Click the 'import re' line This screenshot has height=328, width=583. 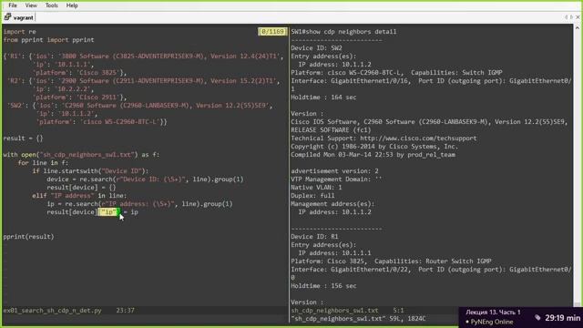[x=20, y=32]
